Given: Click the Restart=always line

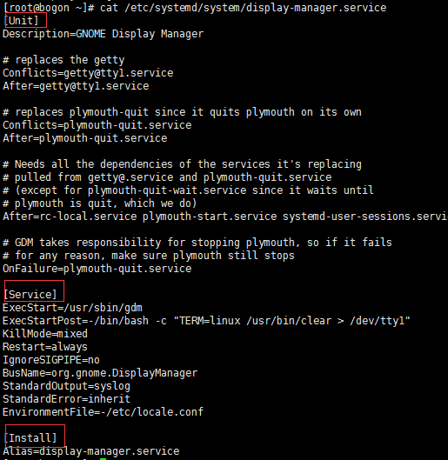Looking at the screenshot, I should [x=45, y=347].
